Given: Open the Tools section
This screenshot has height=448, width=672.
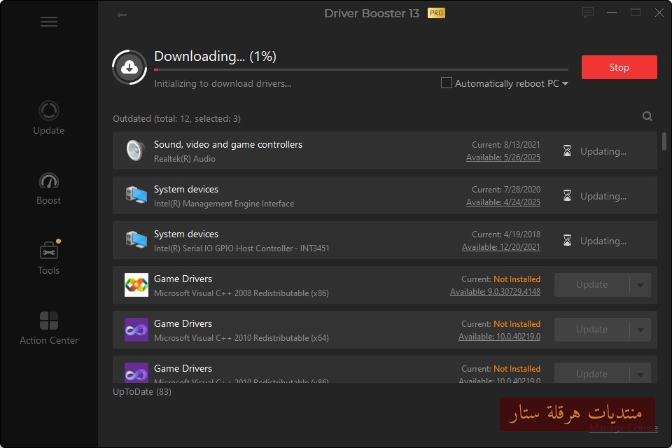Looking at the screenshot, I should [49, 258].
